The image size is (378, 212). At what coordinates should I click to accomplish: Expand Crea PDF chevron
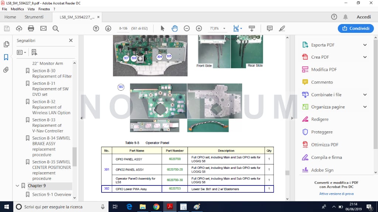[x=365, y=57]
